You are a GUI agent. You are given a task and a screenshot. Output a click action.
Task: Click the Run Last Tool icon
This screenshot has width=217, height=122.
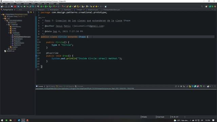point(54,6)
